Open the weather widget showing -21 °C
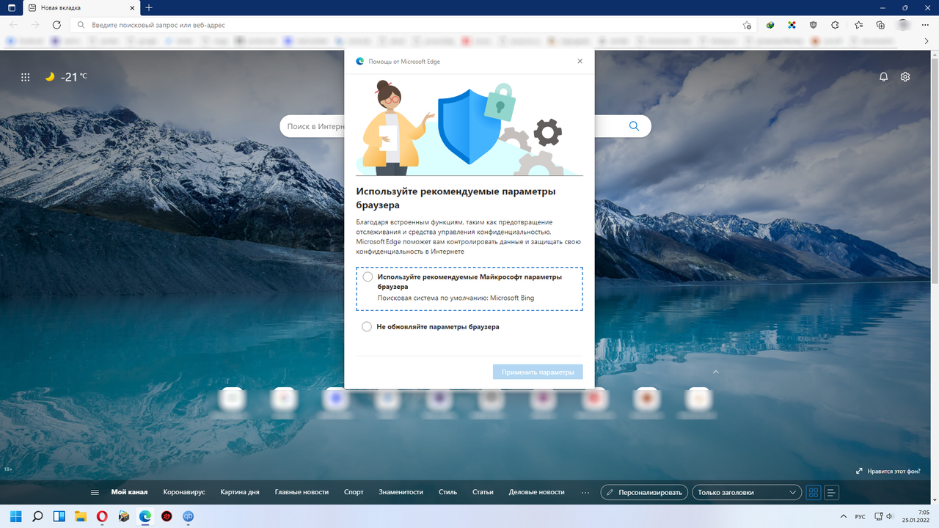 [66, 77]
